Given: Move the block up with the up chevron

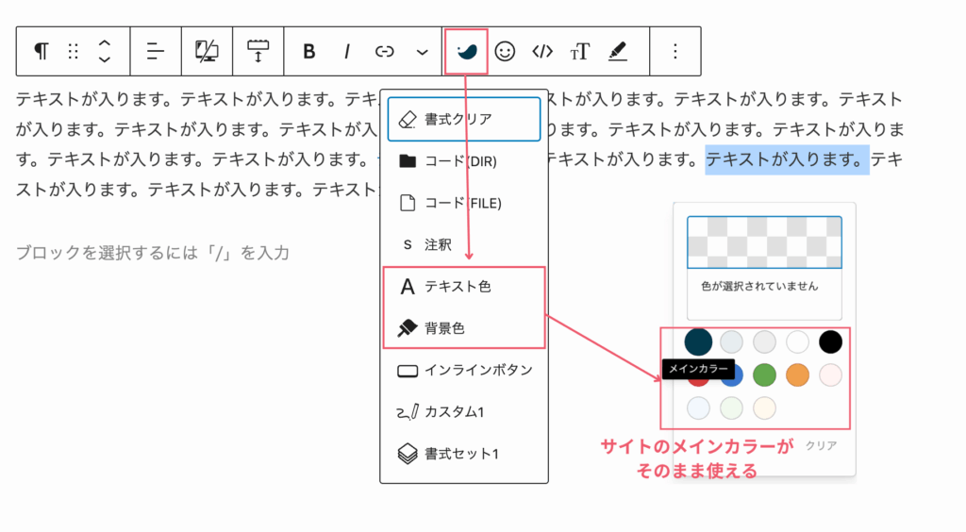Looking at the screenshot, I should 105,43.
